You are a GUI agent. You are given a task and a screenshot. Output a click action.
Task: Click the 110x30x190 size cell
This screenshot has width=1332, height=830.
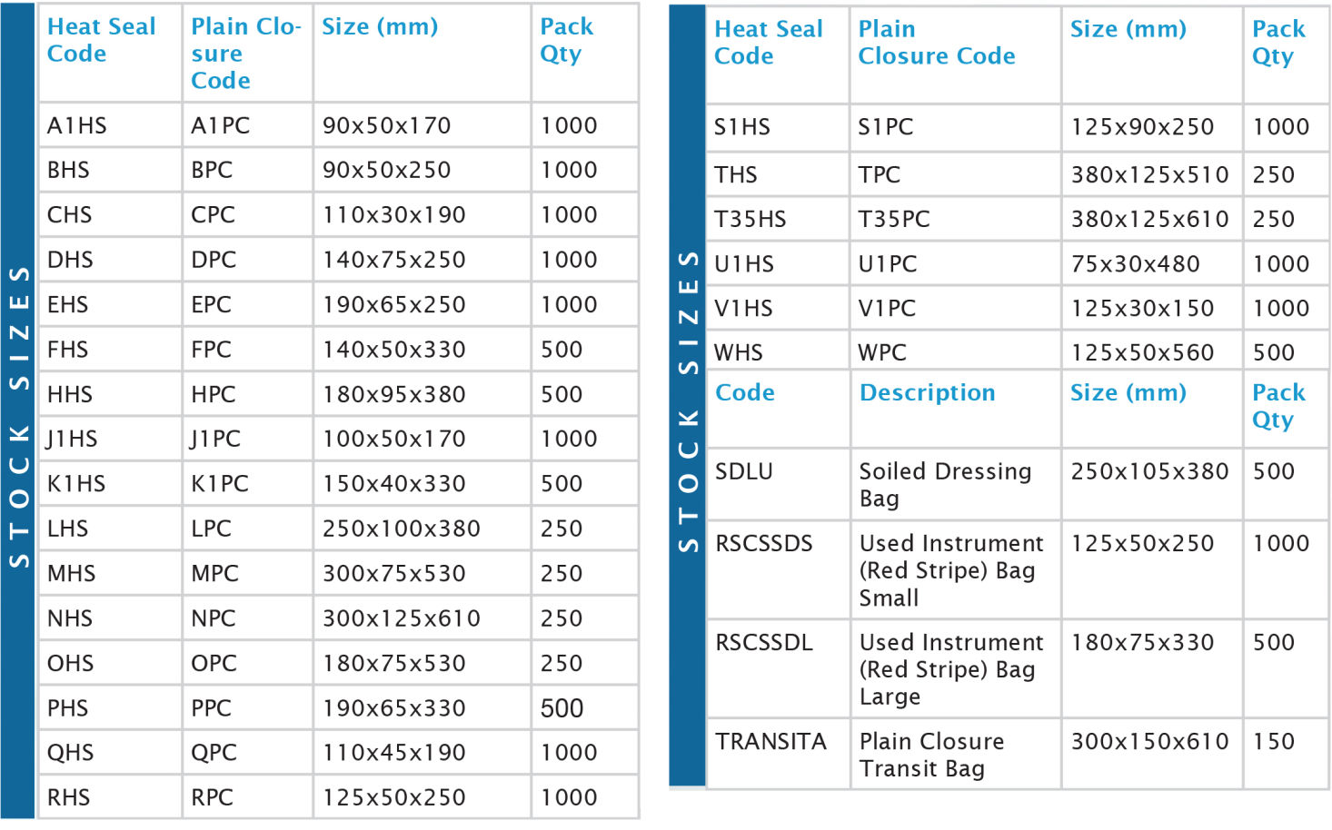pos(393,215)
